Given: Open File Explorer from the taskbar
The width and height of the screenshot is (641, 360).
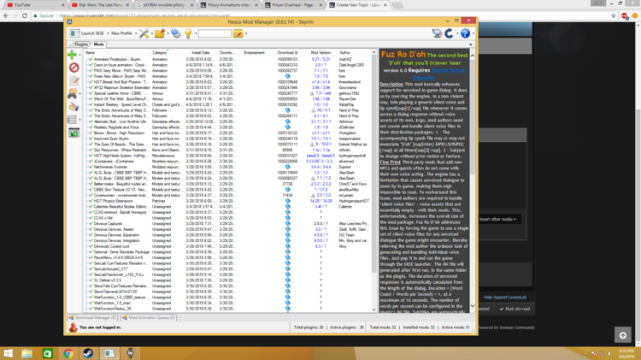Looking at the screenshot, I should coord(27,353).
